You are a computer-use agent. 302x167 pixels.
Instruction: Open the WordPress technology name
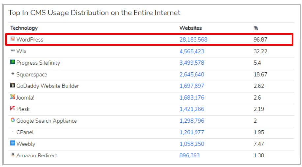tap(30, 40)
